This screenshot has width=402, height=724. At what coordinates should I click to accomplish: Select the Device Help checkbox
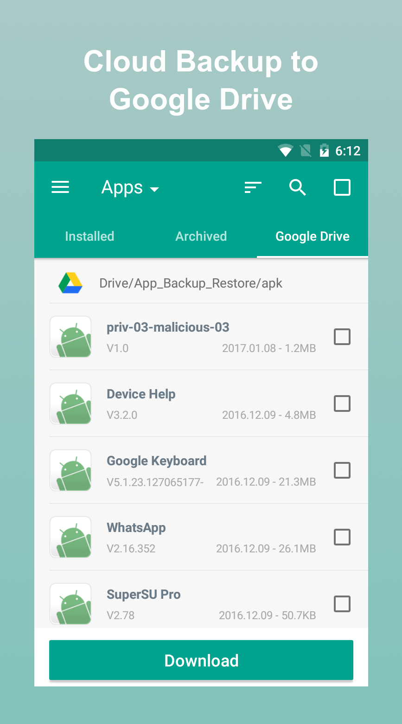tap(342, 404)
